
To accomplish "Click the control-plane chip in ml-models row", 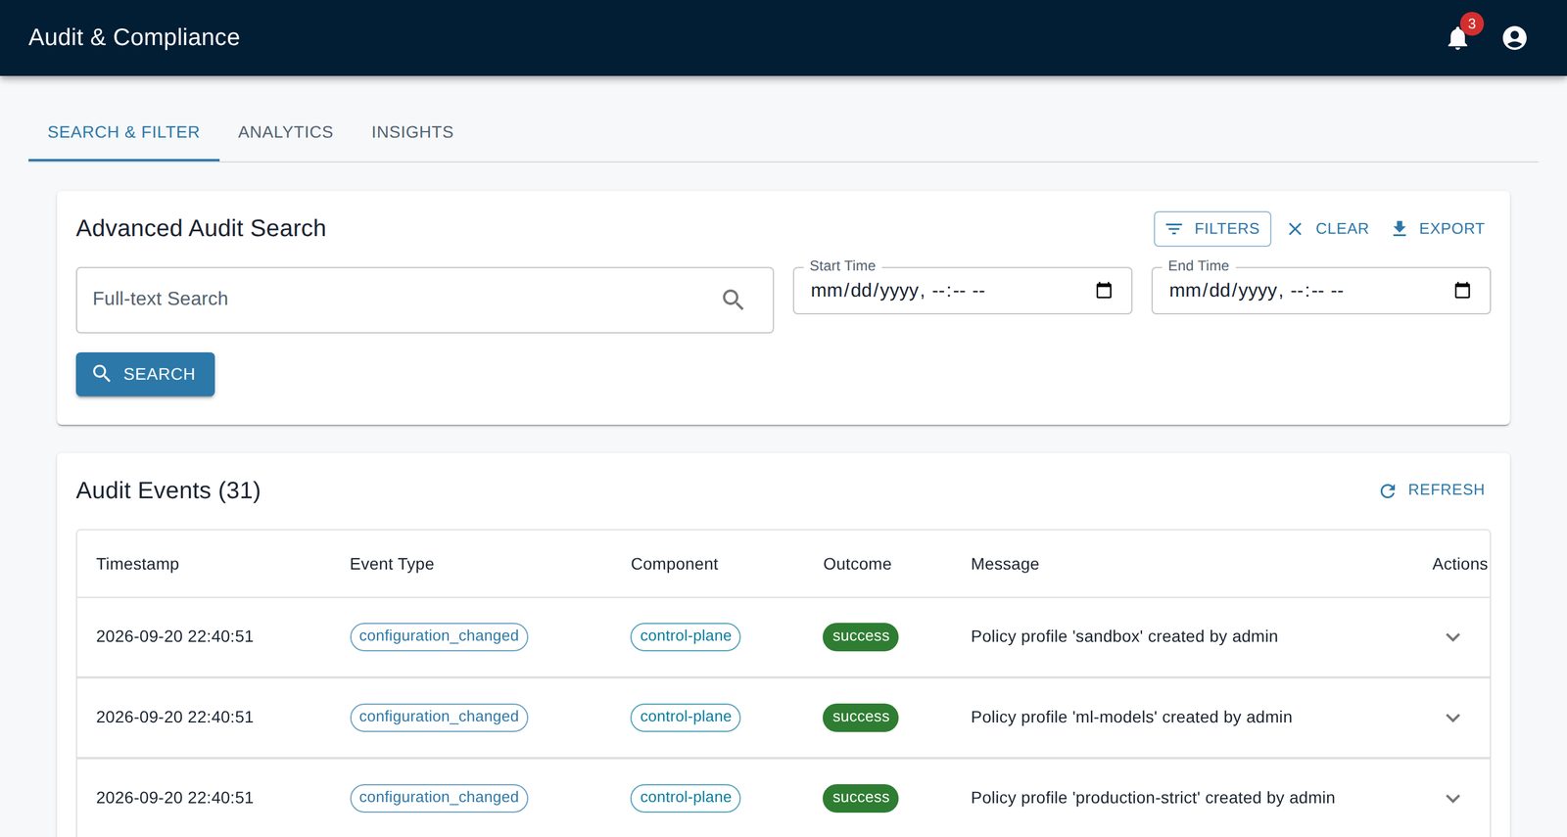I will pos(686,718).
